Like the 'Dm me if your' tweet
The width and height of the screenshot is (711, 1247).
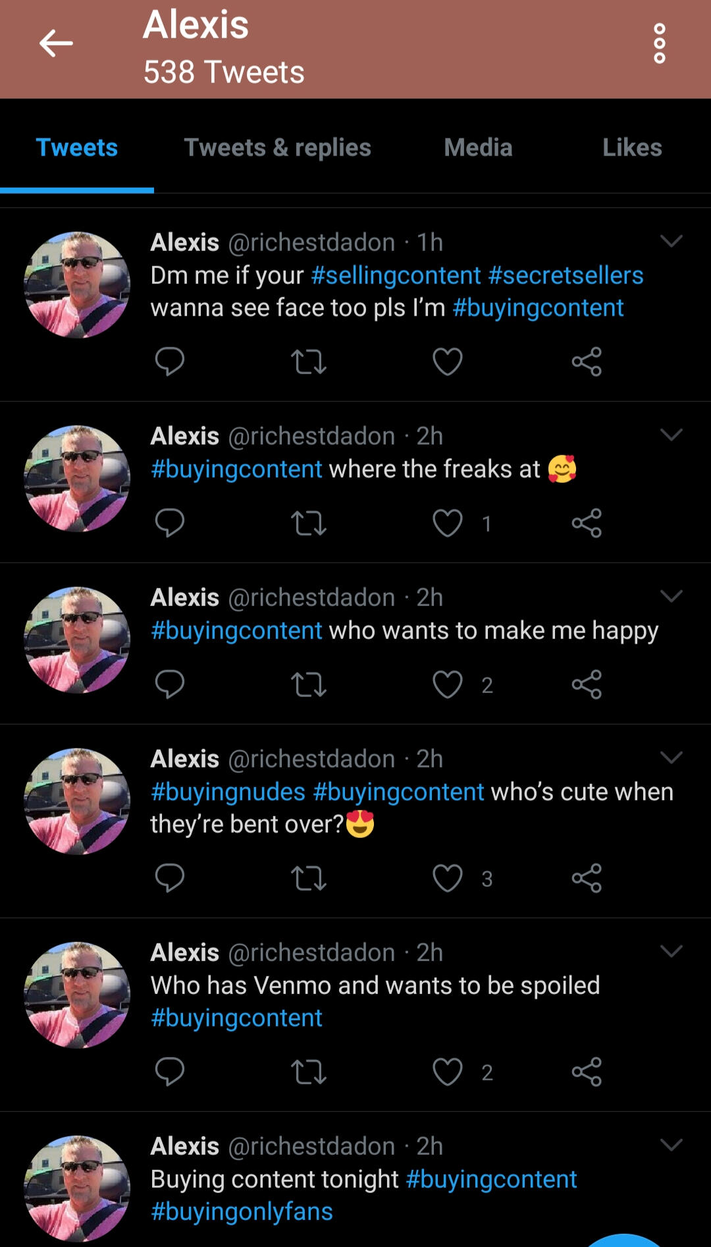point(448,362)
